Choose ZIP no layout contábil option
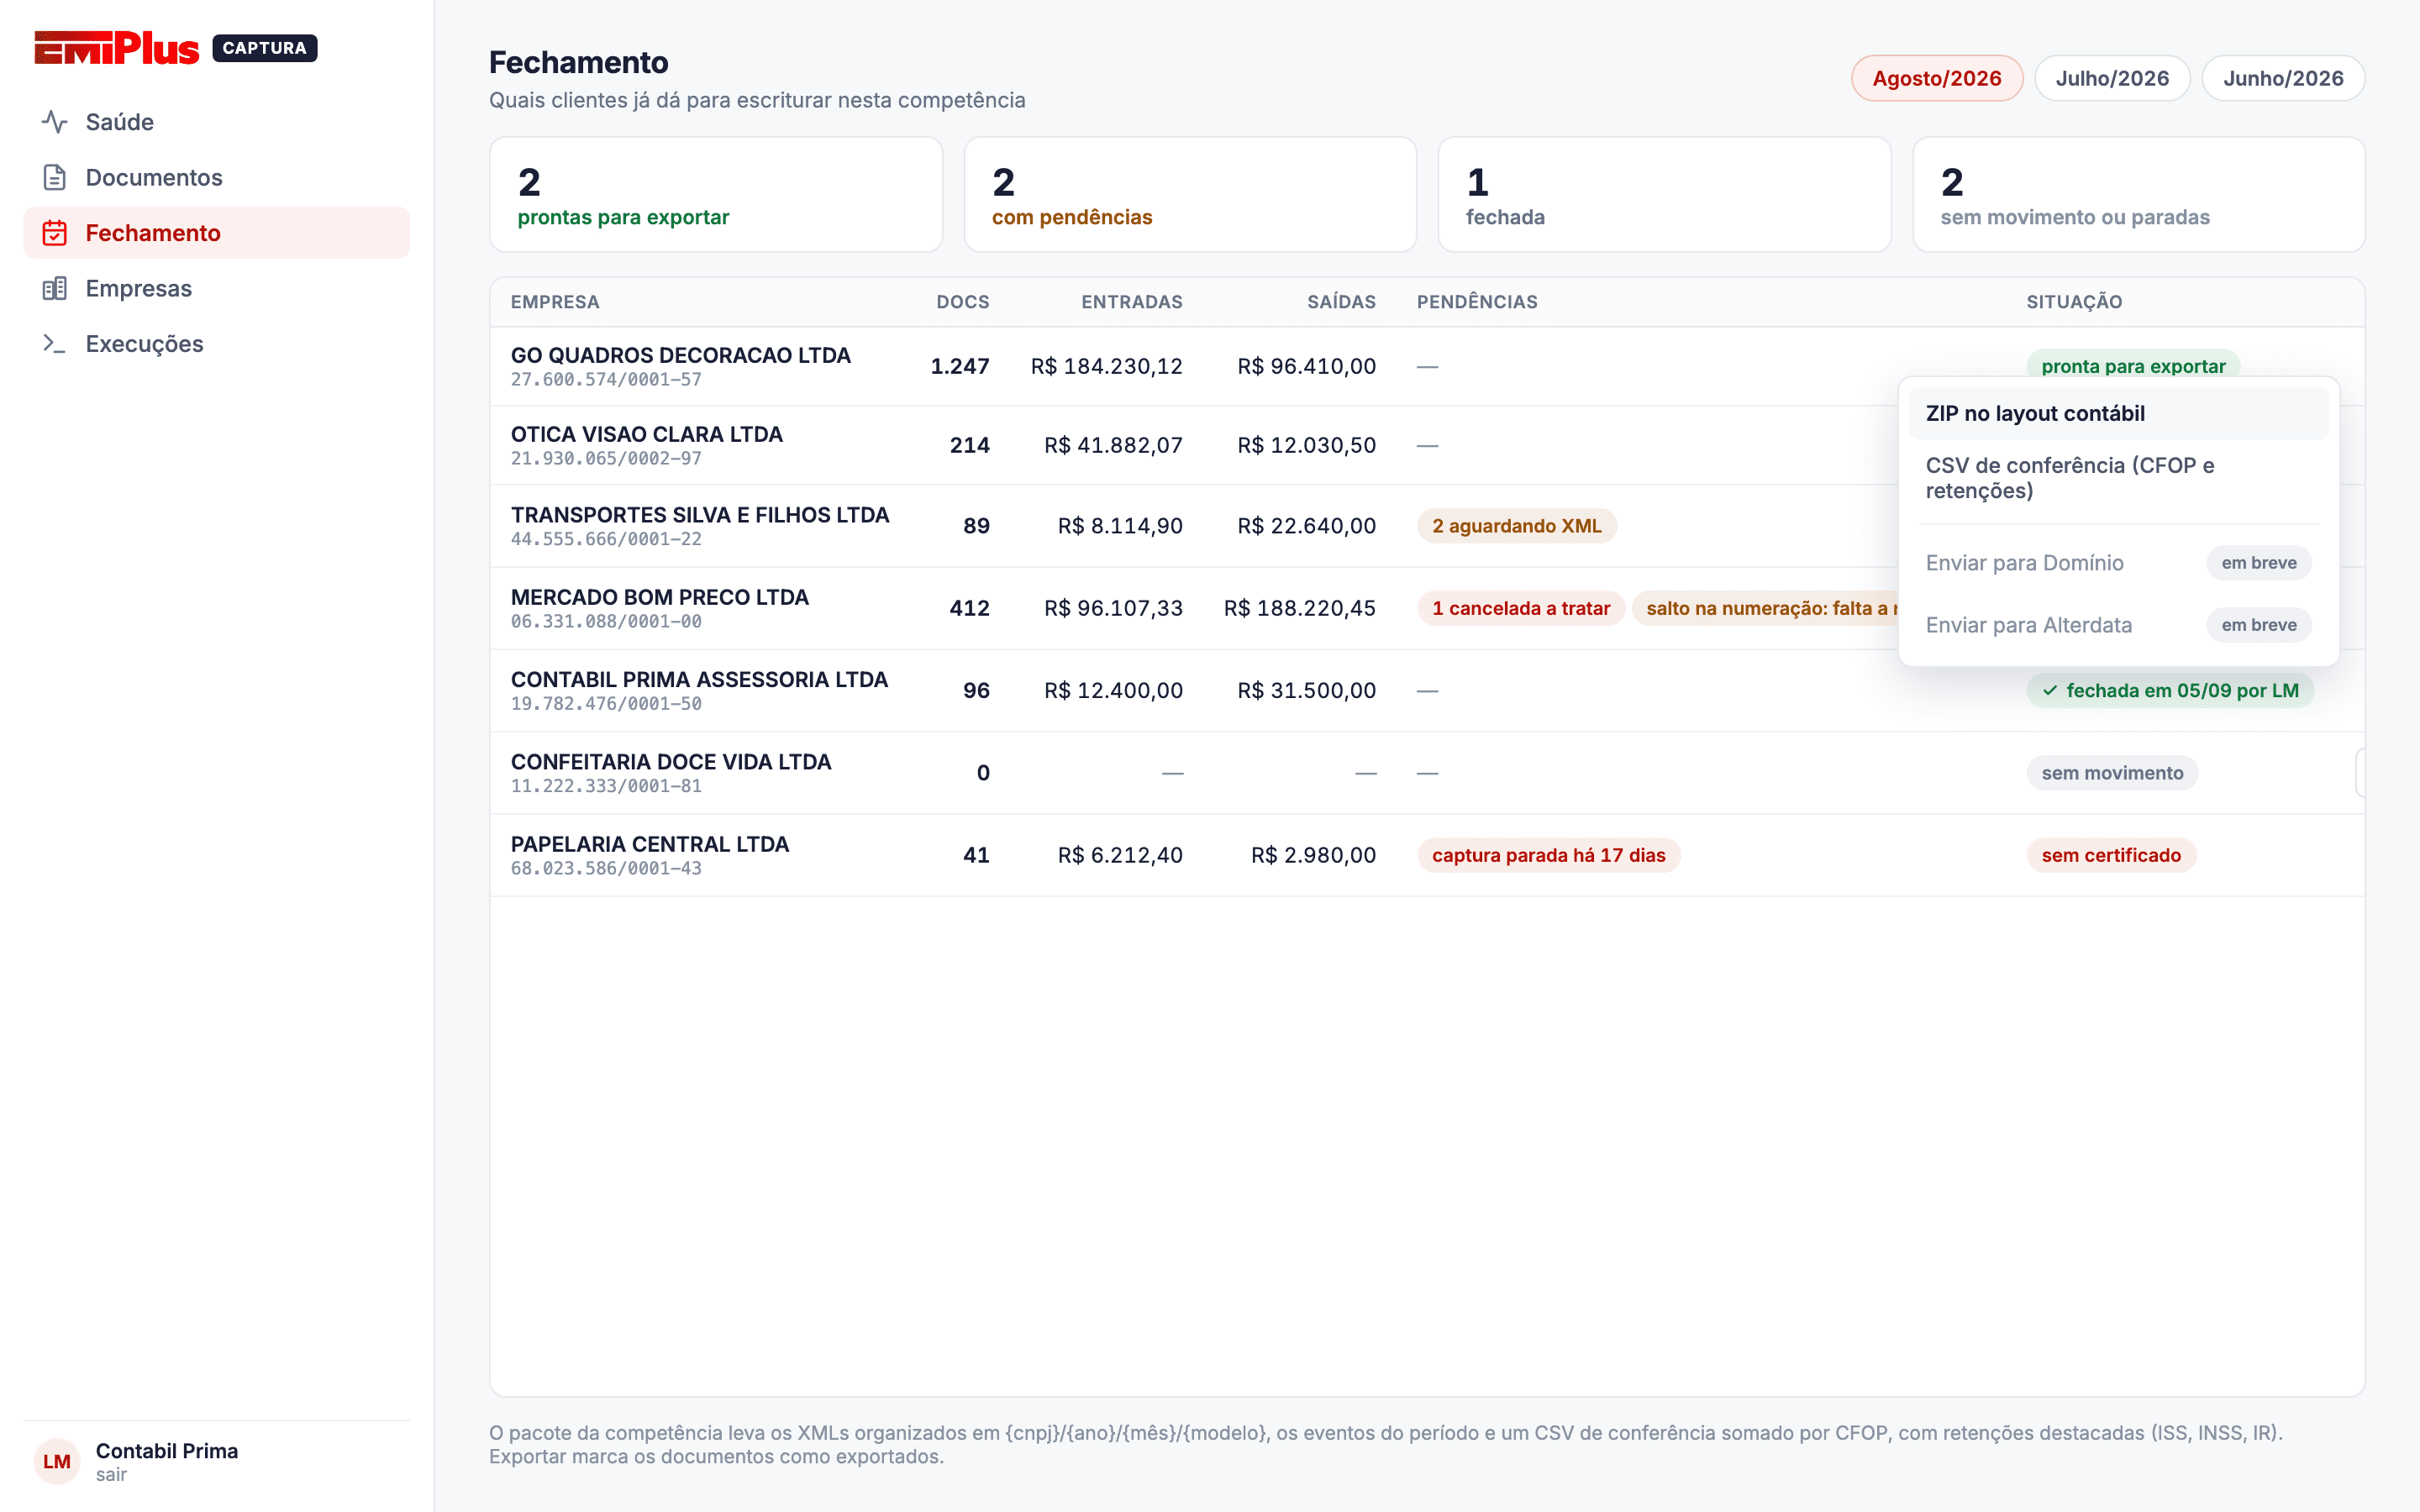 pos(2118,413)
